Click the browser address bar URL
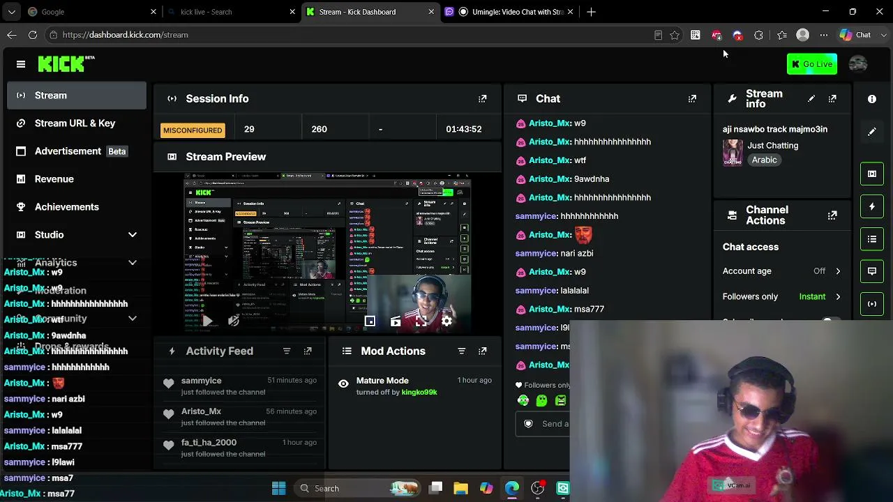The width and height of the screenshot is (893, 502). click(126, 35)
